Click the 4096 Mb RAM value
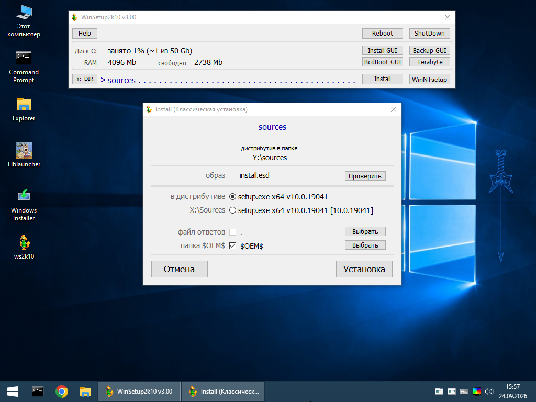The width and height of the screenshot is (536, 402). (x=121, y=62)
